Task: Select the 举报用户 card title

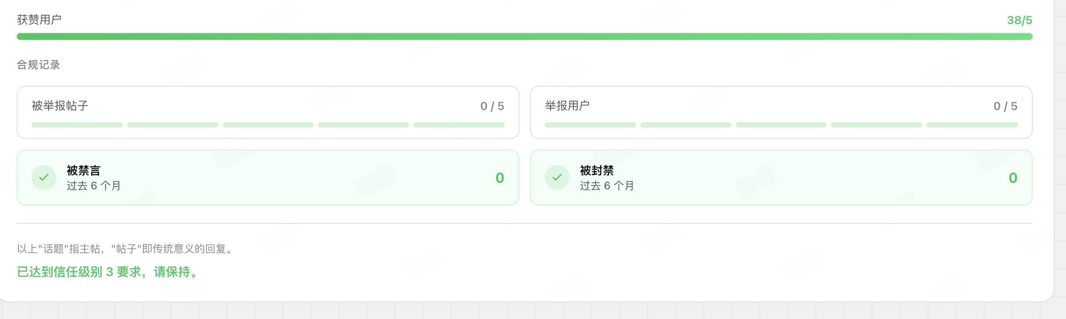Action: point(567,106)
